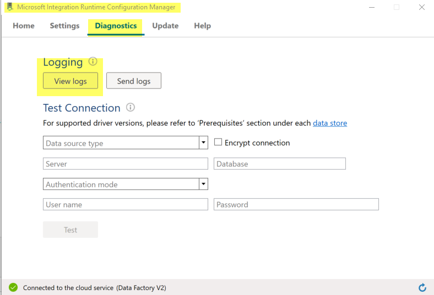This screenshot has height=295, width=434.
Task: Open the Help tab
Action: click(202, 26)
